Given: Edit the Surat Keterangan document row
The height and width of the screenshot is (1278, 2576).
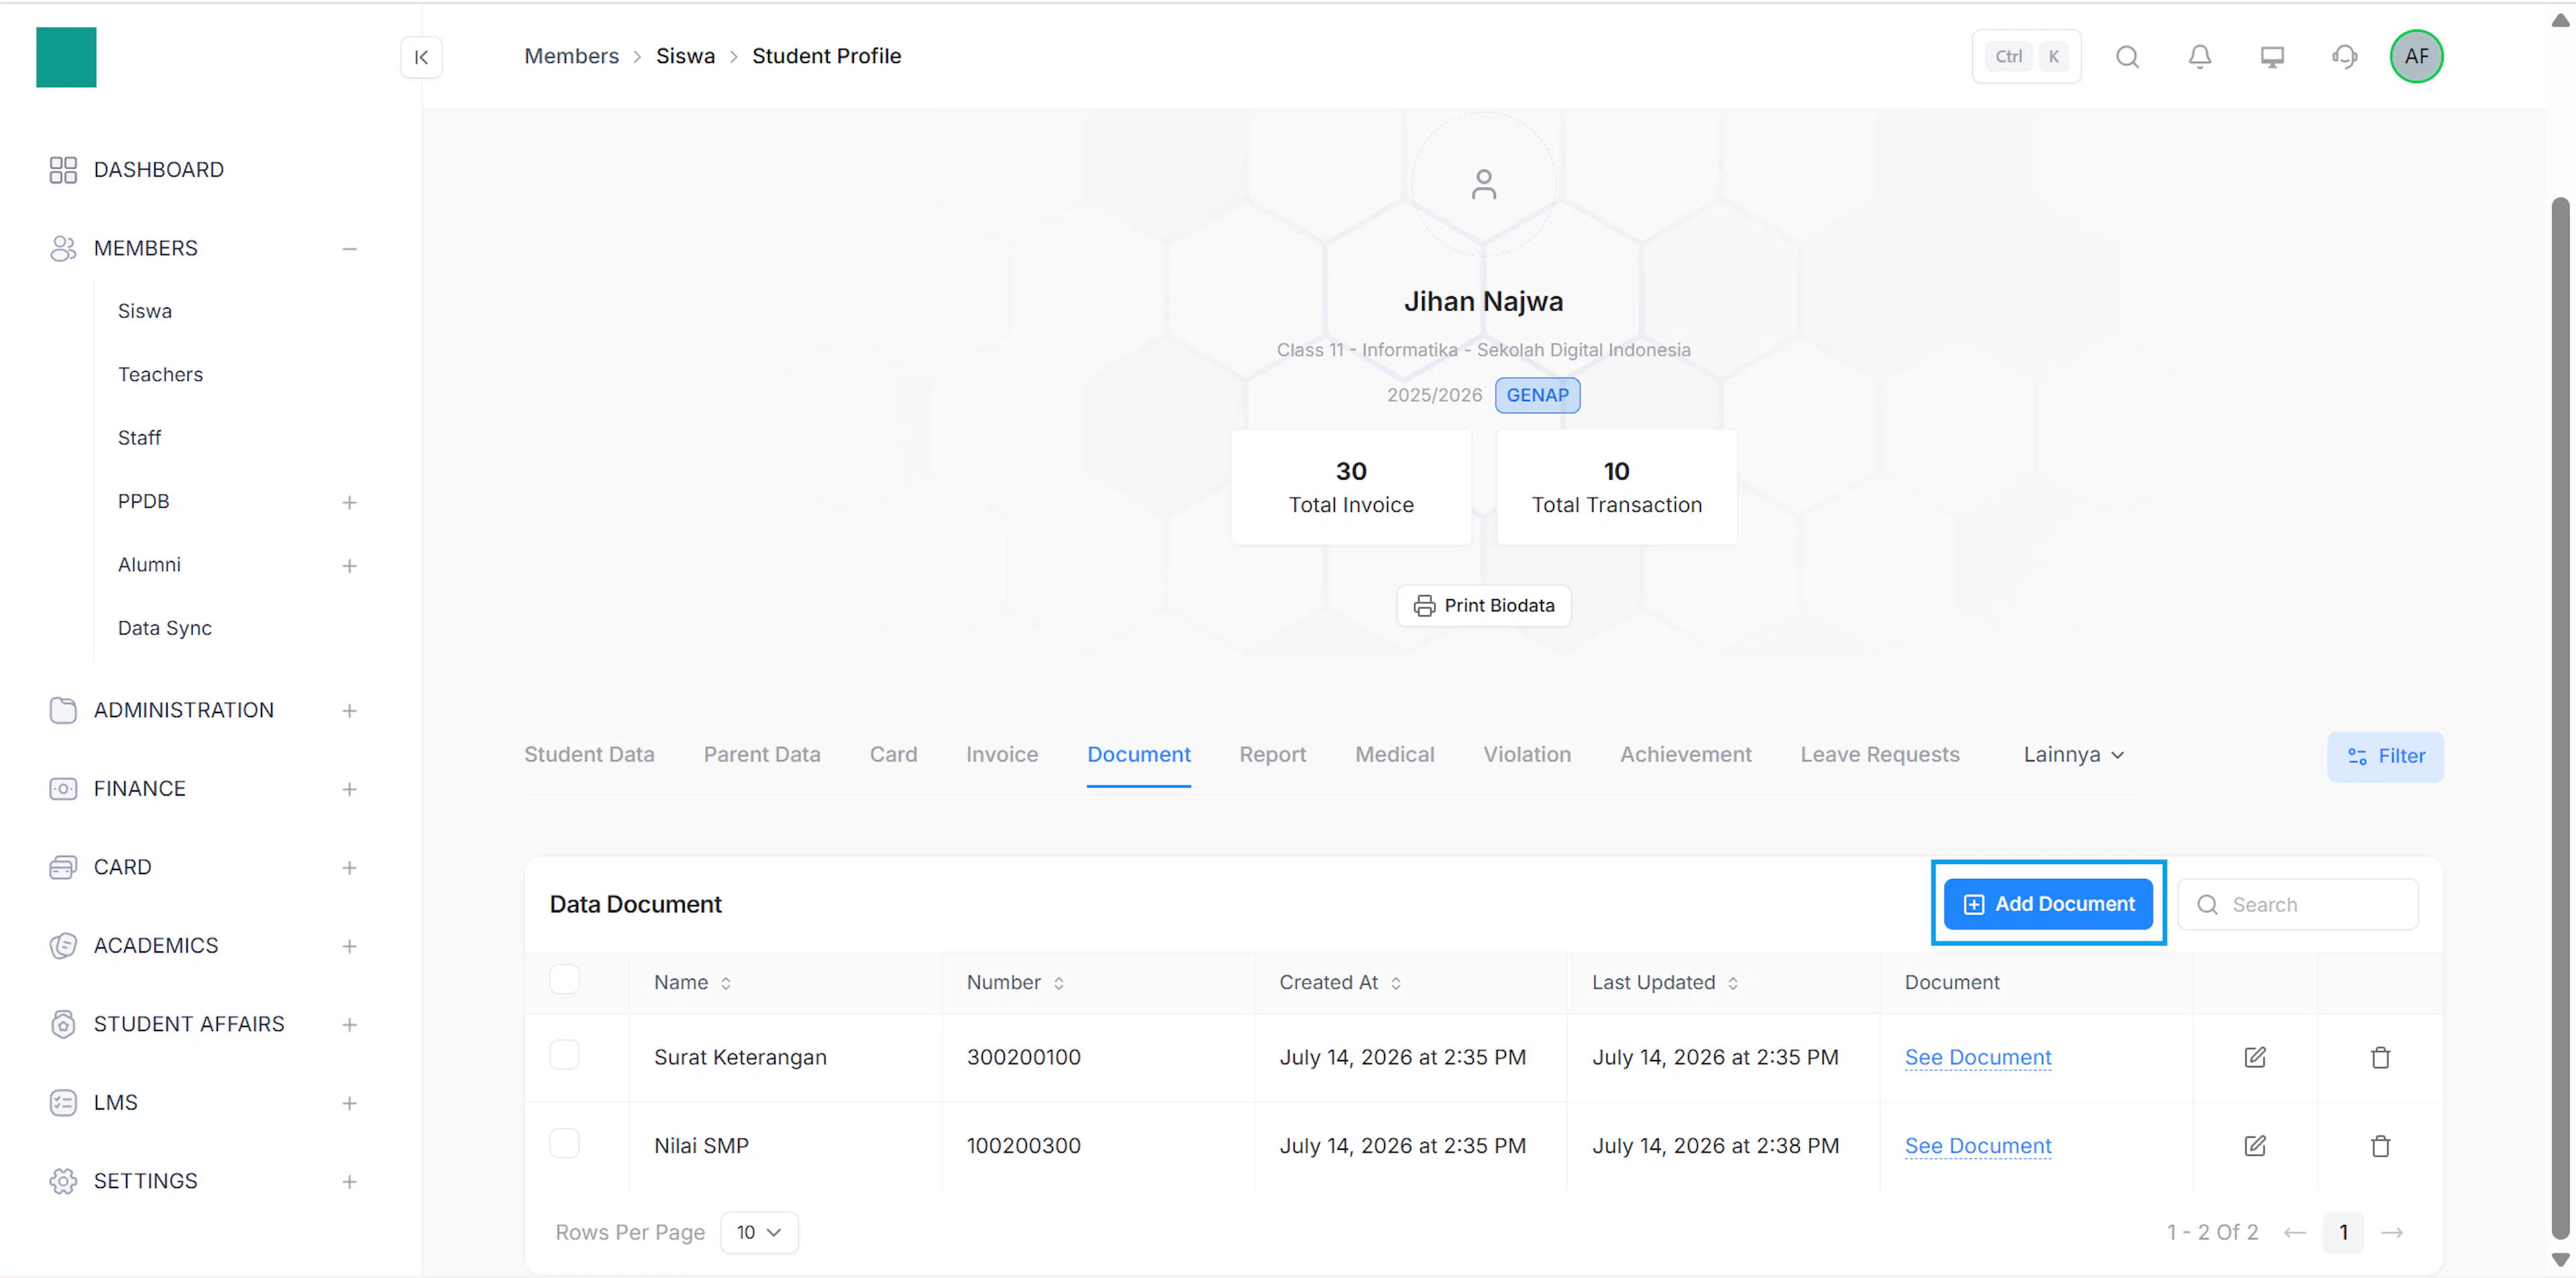Looking at the screenshot, I should click(x=2254, y=1057).
